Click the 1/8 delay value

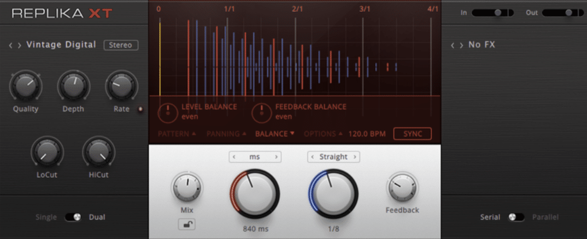pos(333,229)
